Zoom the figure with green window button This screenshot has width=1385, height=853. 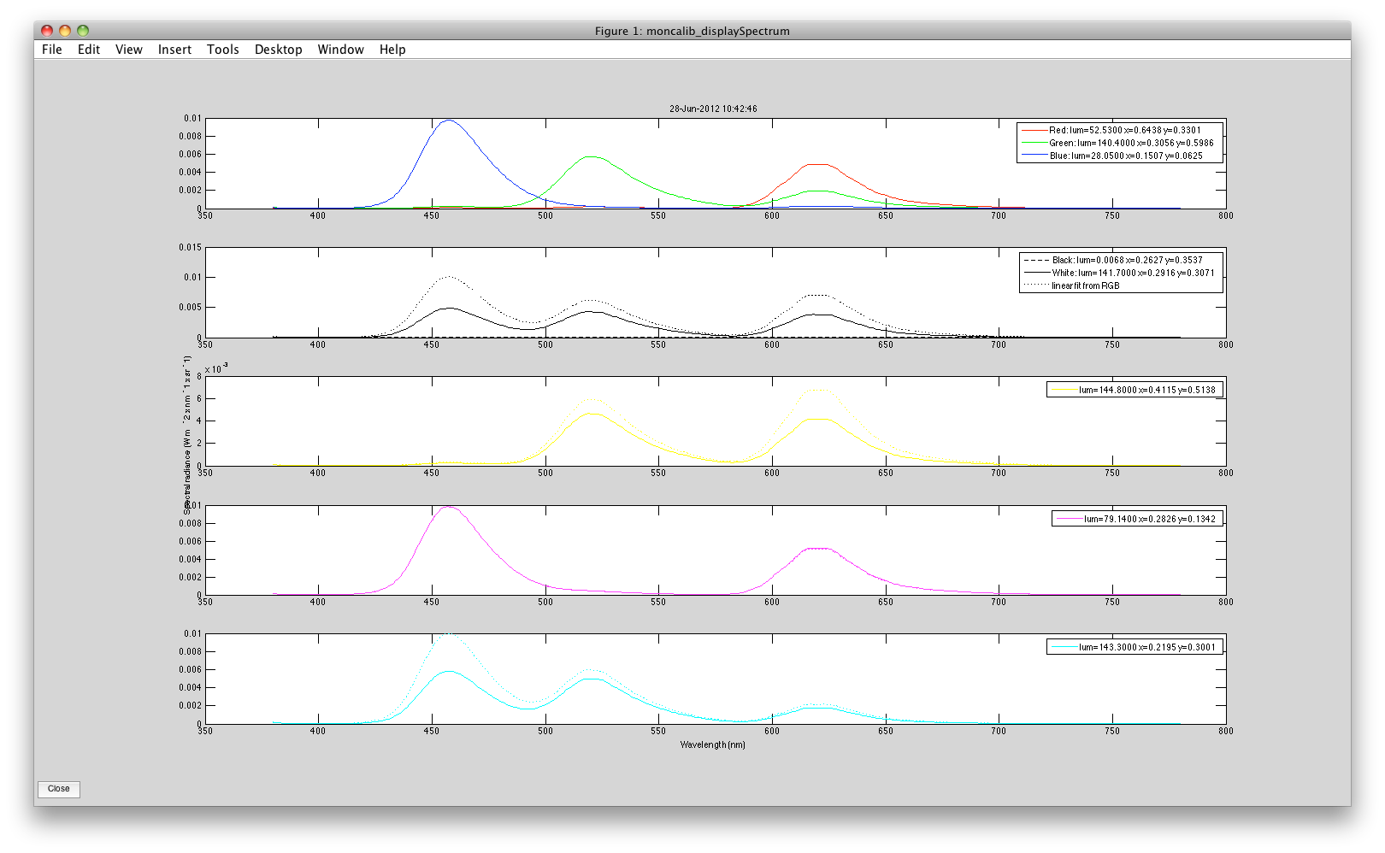83,31
